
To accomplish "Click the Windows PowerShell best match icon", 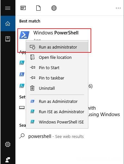I will click(x=24, y=35).
